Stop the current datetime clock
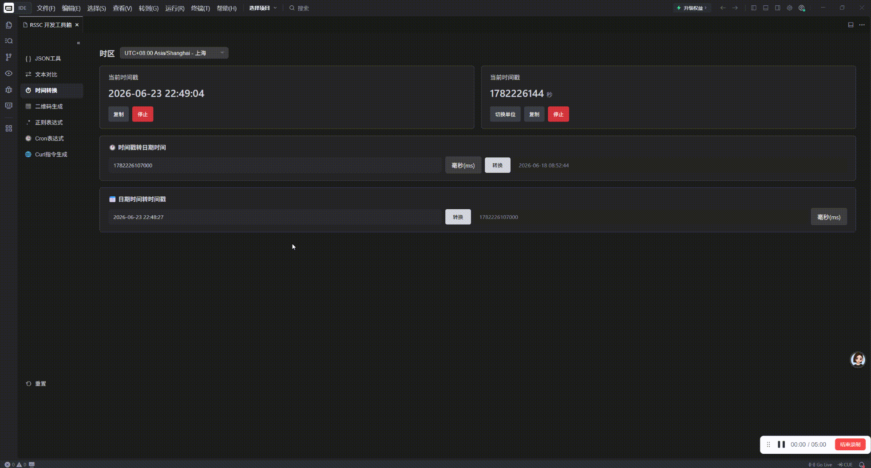Image resolution: width=871 pixels, height=468 pixels. tap(143, 114)
